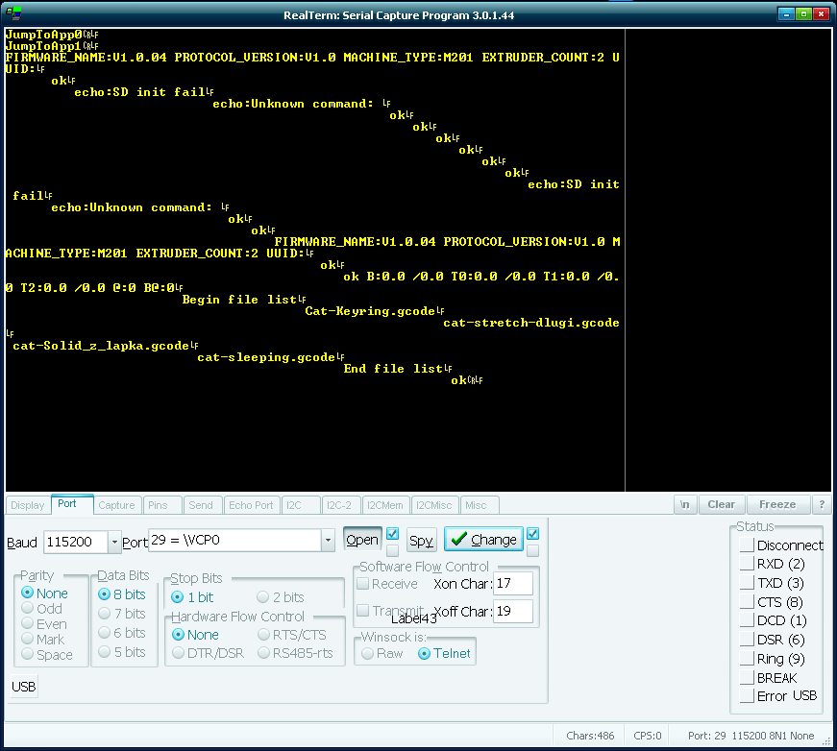Enable Transmit software flow control
The width and height of the screenshot is (837, 751).
390,610
